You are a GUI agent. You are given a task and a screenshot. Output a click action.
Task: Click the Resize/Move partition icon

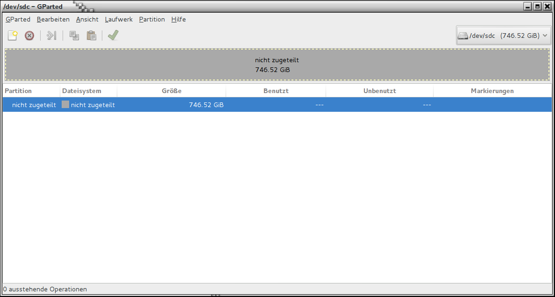(x=51, y=36)
